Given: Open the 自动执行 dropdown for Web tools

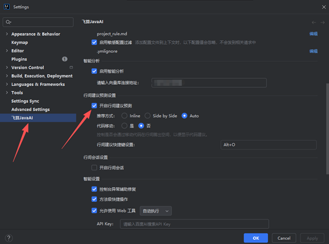Looking at the screenshot, I should point(156,211).
